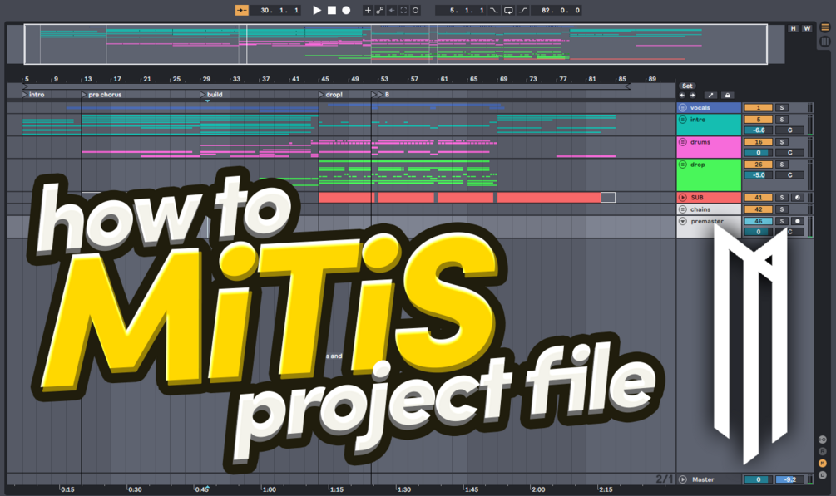
Task: Open the hamburger menu at top right
Action: 826,26
